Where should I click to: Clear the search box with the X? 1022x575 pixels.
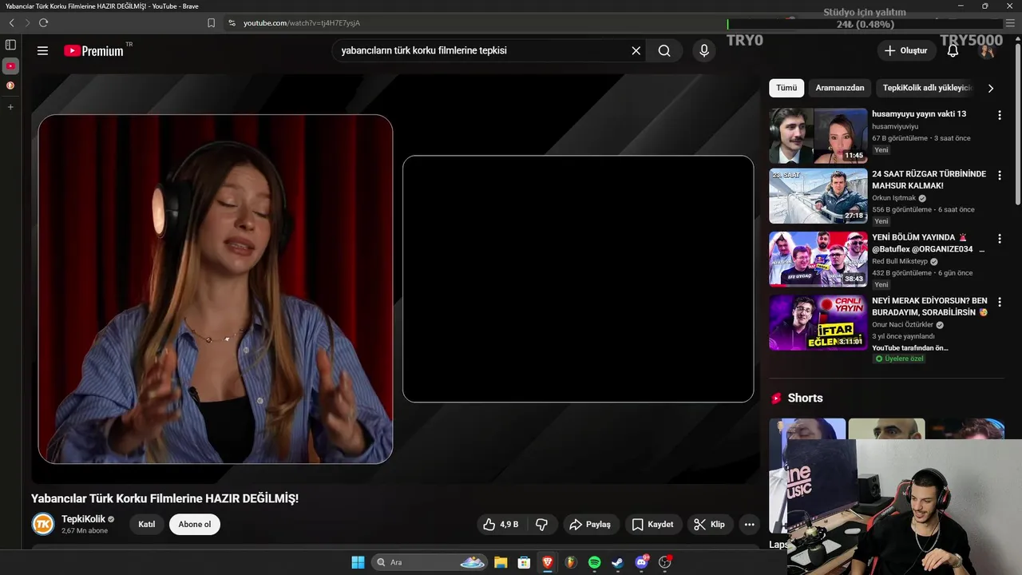click(636, 50)
